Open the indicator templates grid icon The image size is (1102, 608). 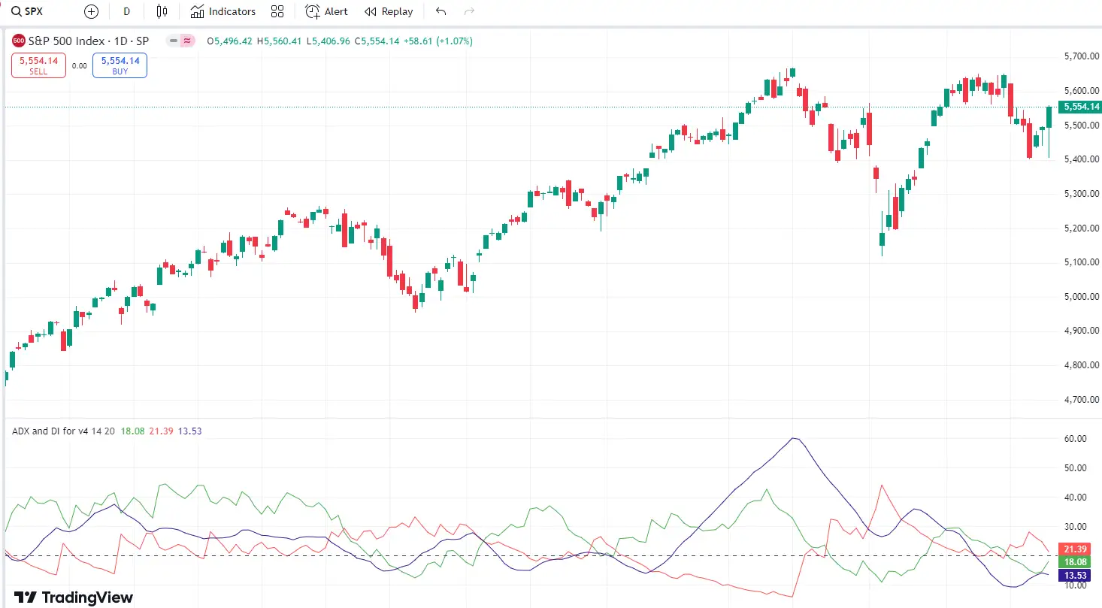coord(277,11)
